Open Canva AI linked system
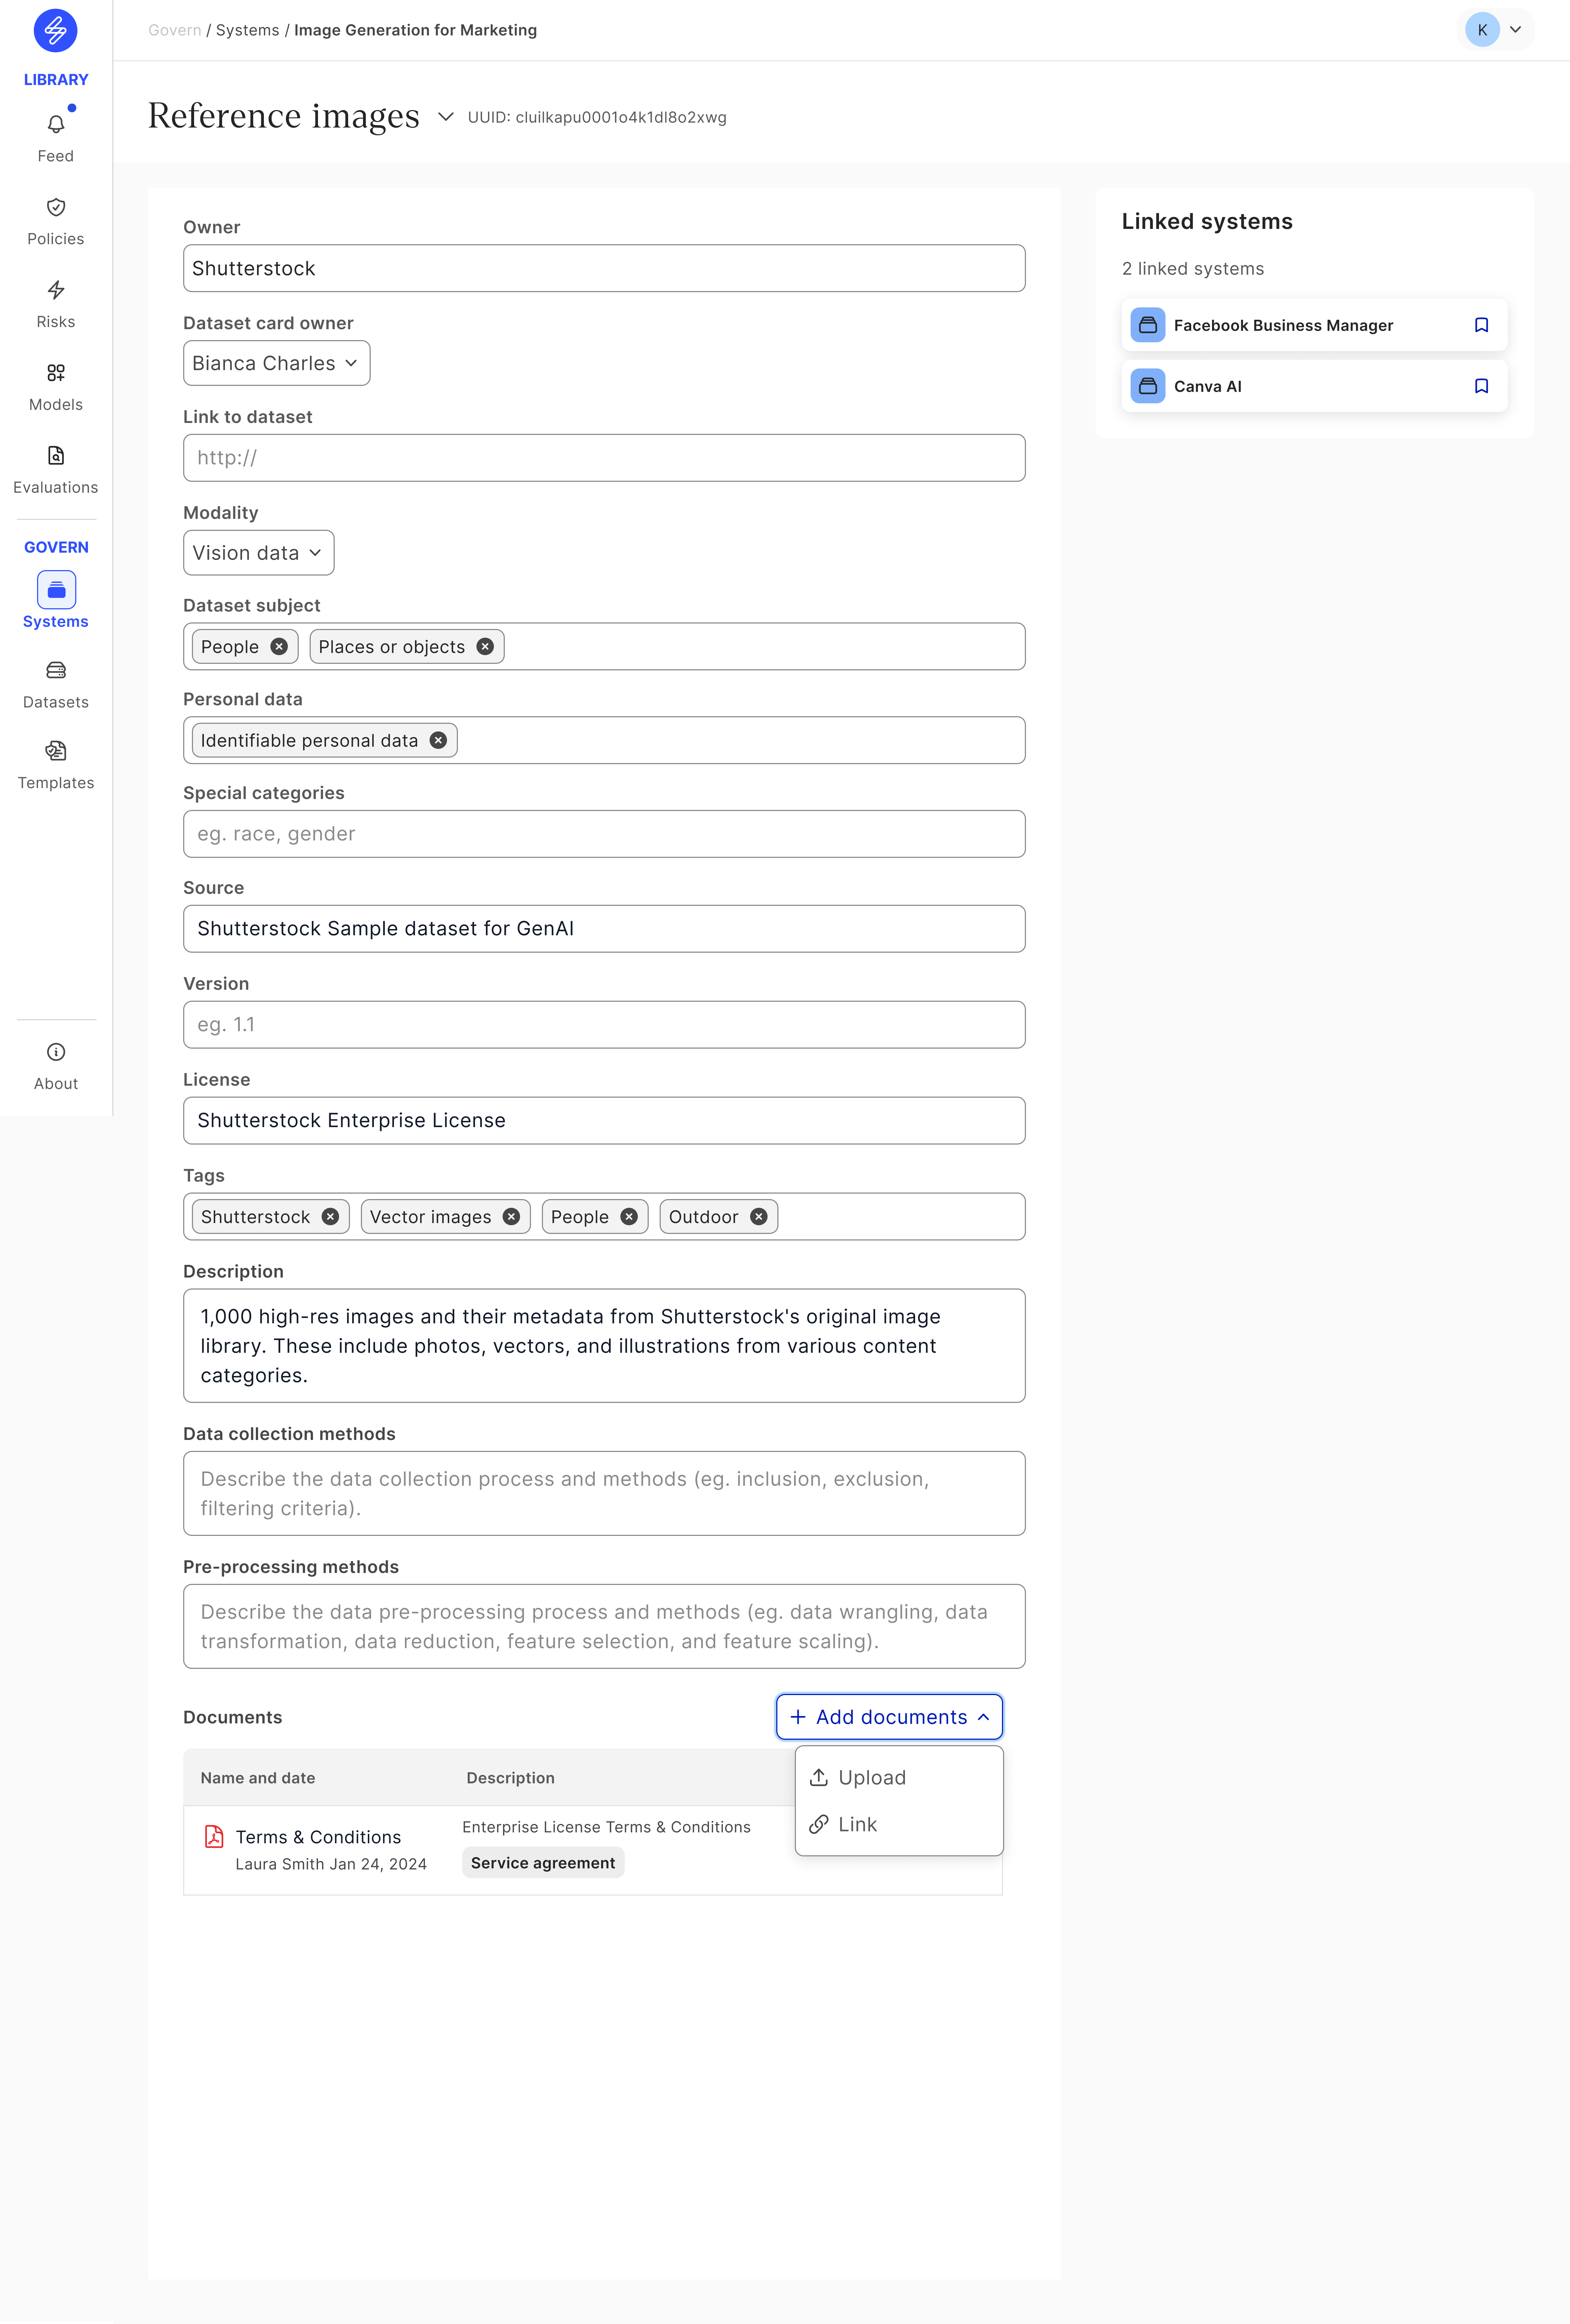 pyautogui.click(x=1314, y=386)
